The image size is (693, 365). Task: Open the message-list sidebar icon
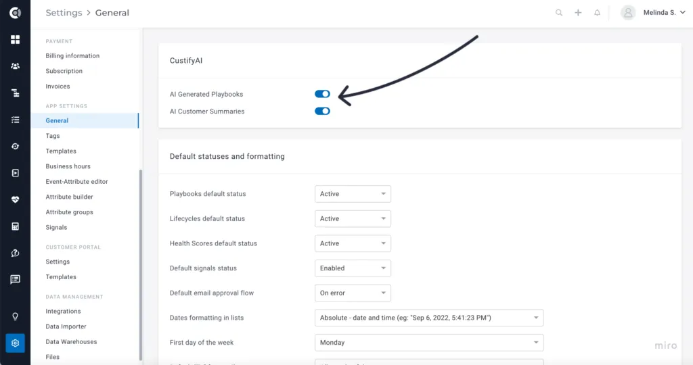pos(15,279)
